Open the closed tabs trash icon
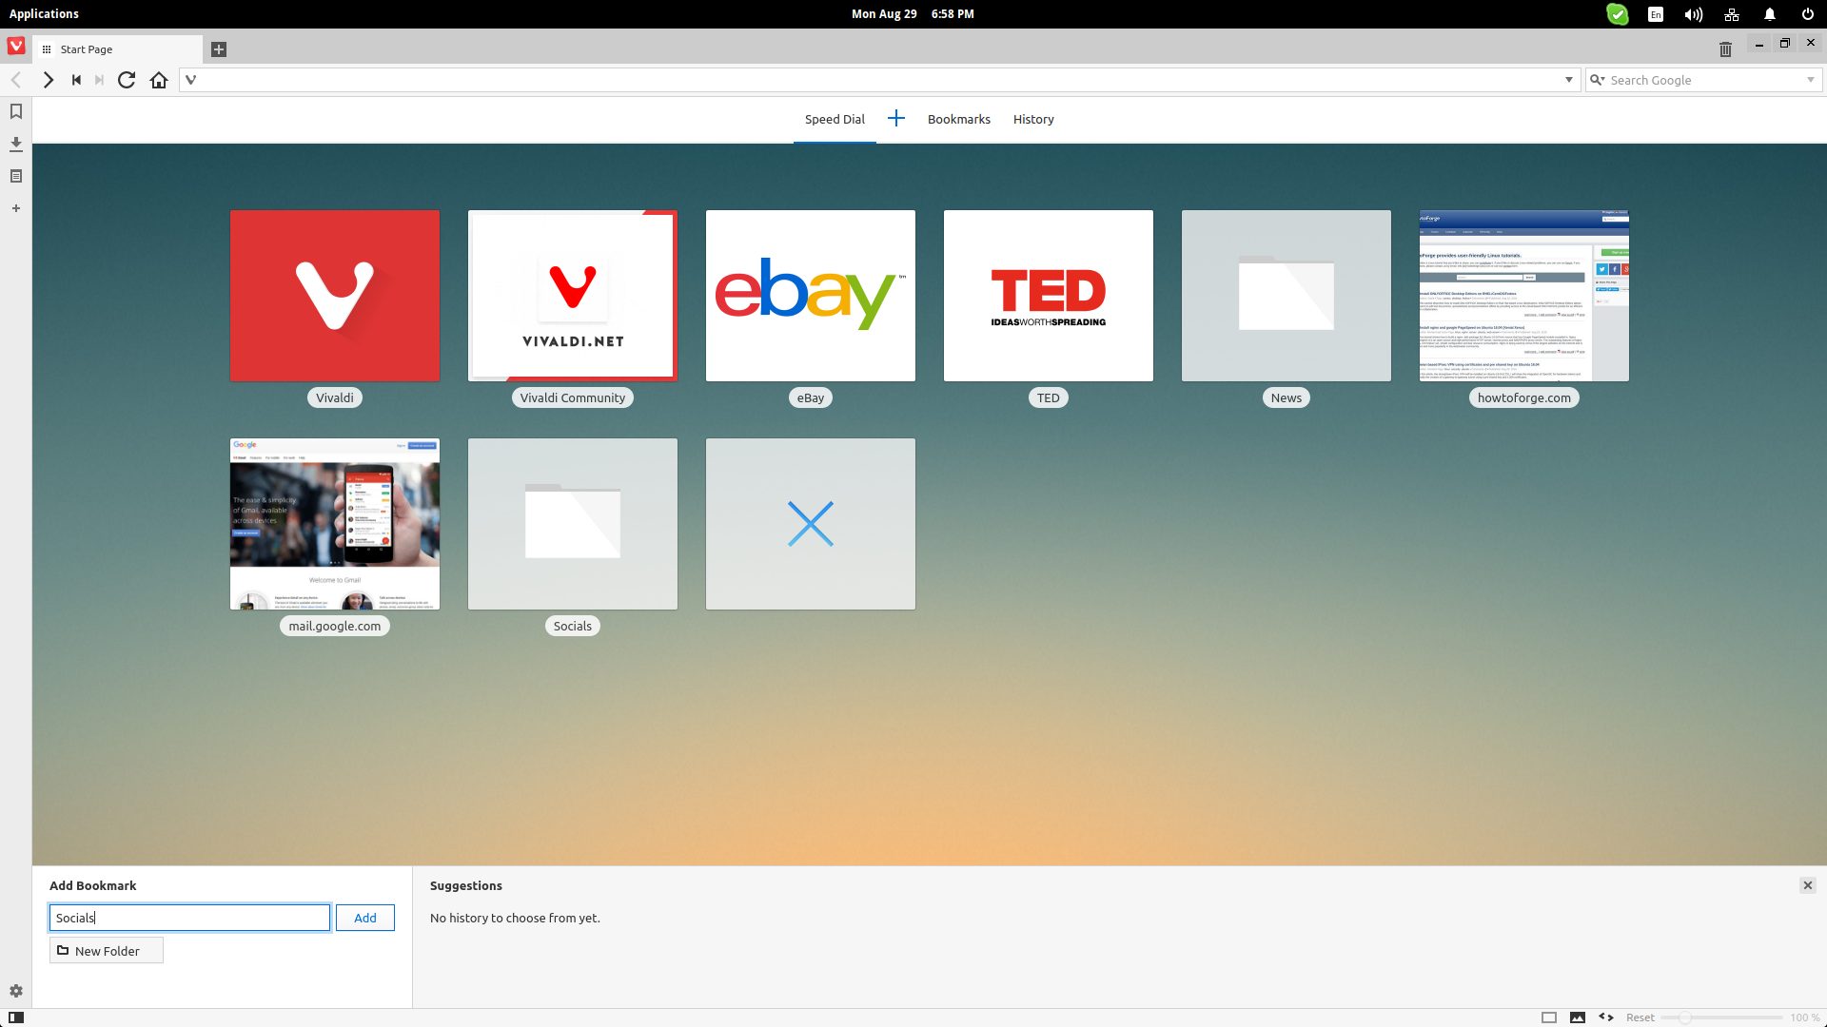 point(1725,49)
